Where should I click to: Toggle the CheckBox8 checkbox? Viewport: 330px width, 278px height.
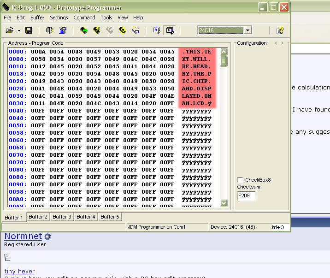240,180
